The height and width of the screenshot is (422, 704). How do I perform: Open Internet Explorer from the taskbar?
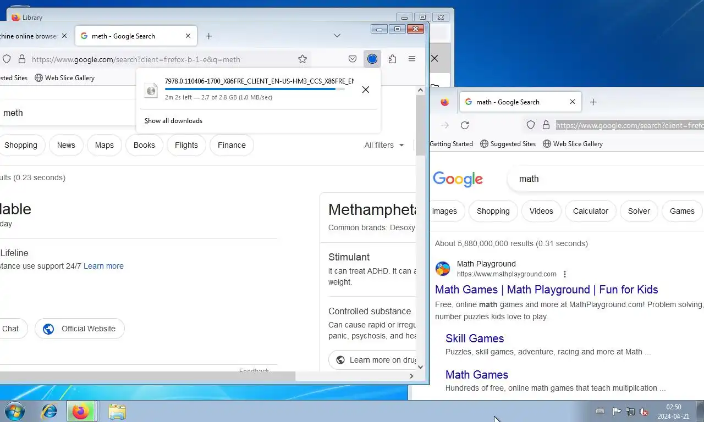tap(50, 411)
